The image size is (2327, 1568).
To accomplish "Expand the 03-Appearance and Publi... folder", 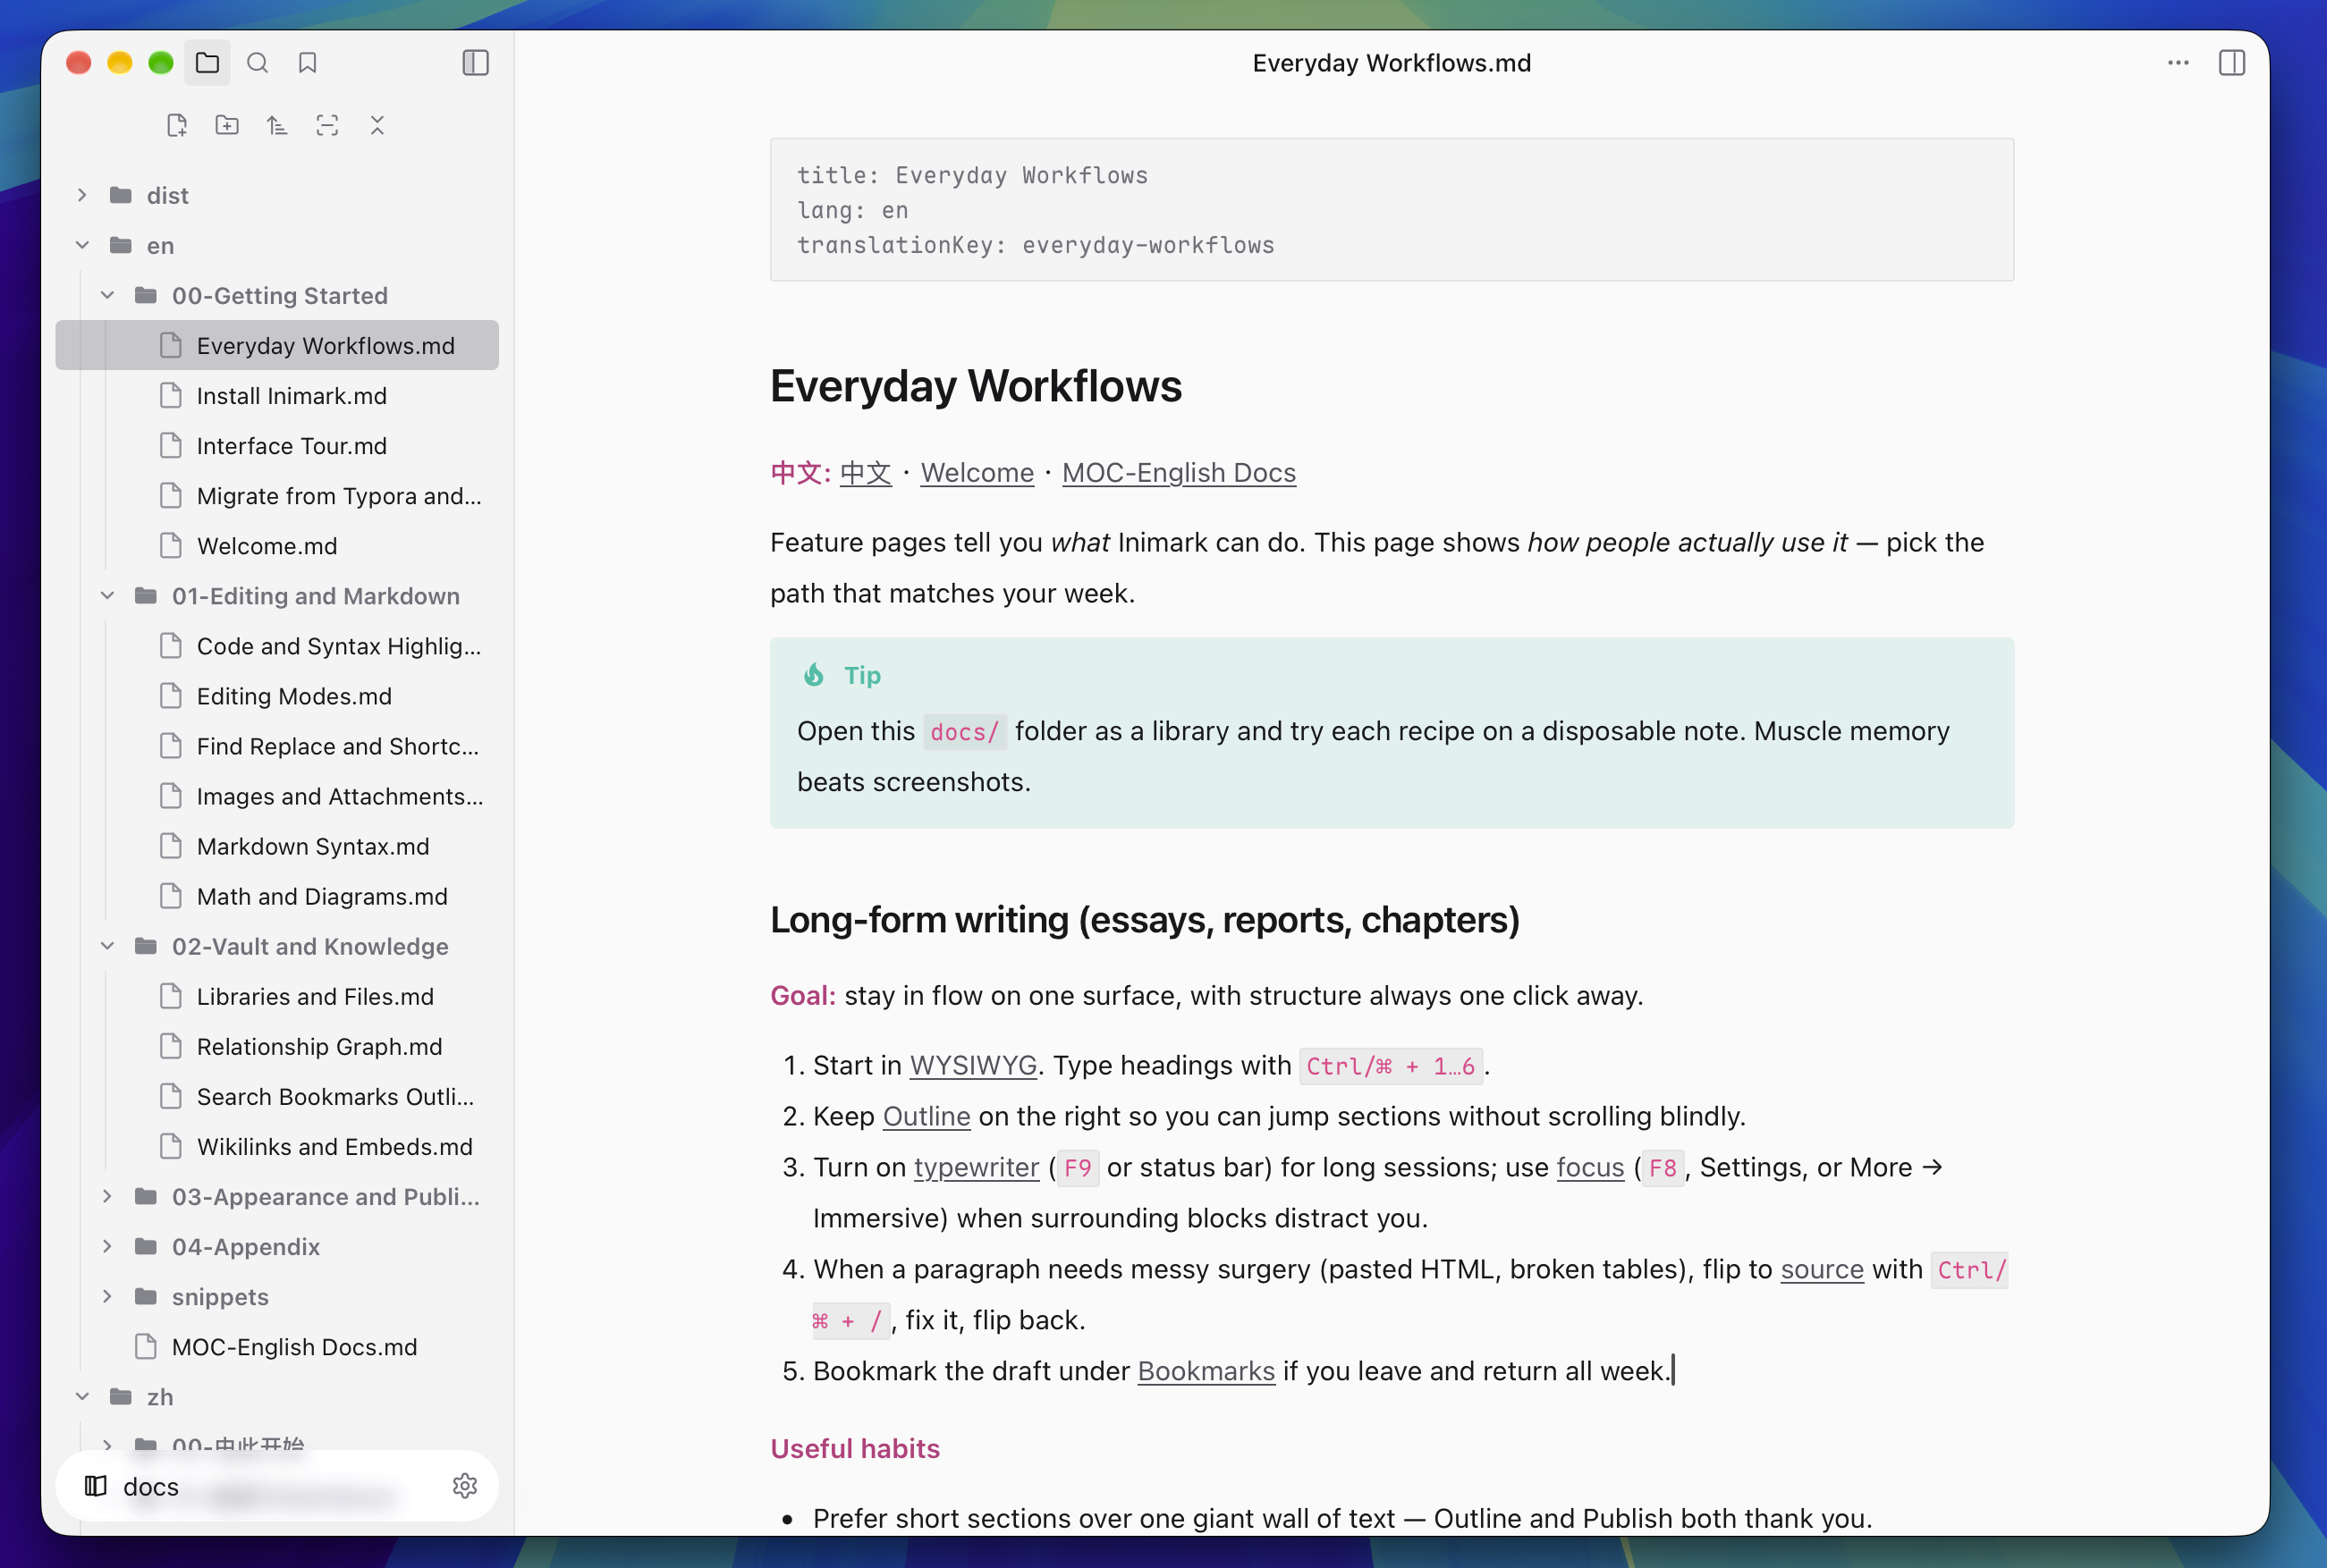I will click(x=107, y=1197).
